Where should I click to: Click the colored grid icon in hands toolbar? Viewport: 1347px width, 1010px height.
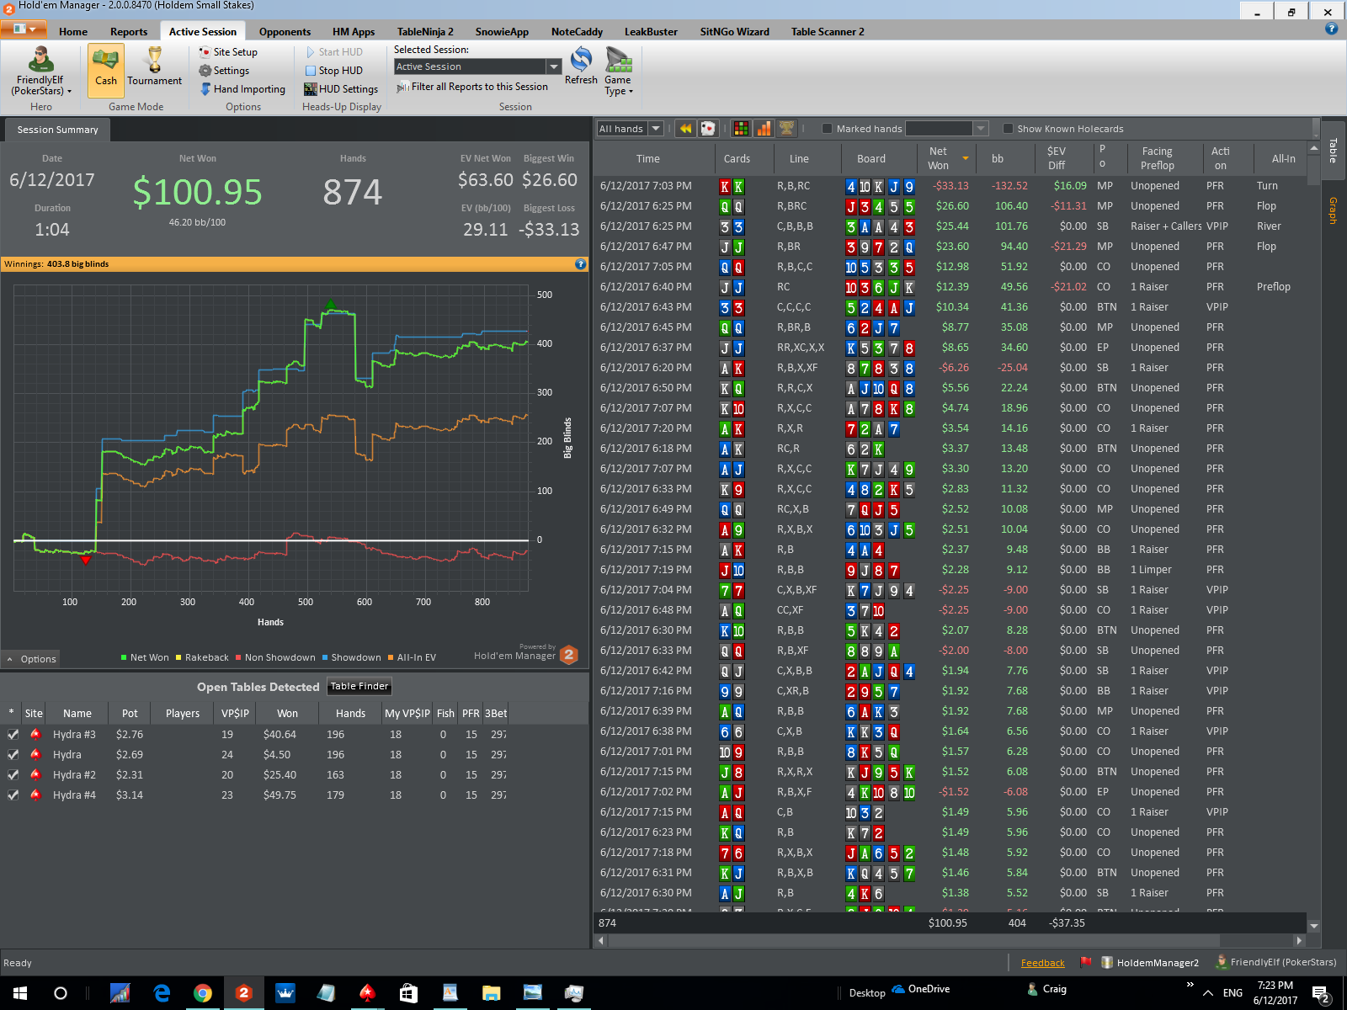pyautogui.click(x=741, y=129)
